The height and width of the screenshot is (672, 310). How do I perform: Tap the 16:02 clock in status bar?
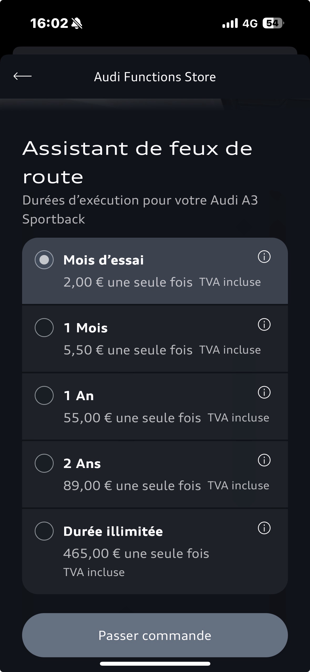[49, 23]
